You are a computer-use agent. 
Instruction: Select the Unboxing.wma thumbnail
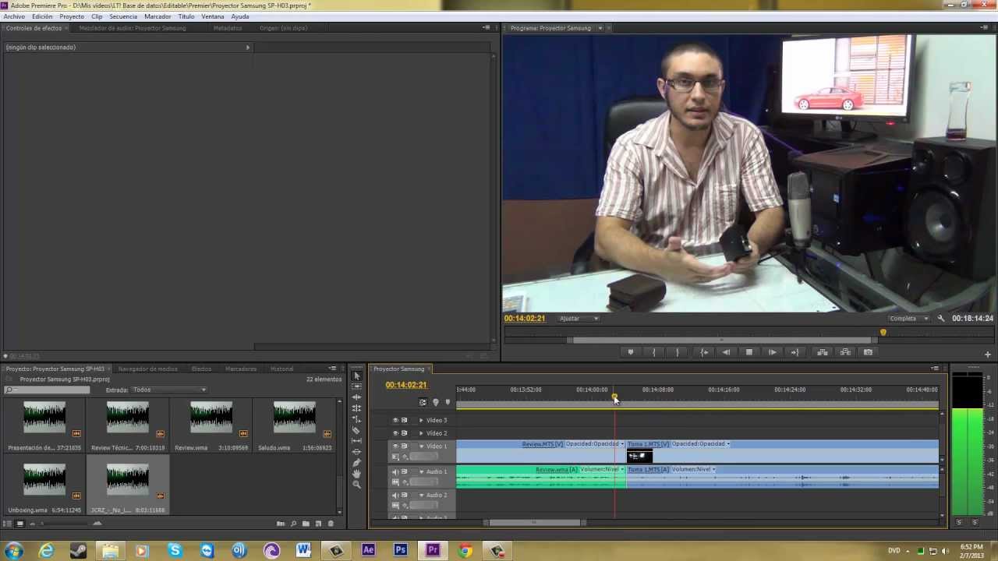[x=44, y=481]
